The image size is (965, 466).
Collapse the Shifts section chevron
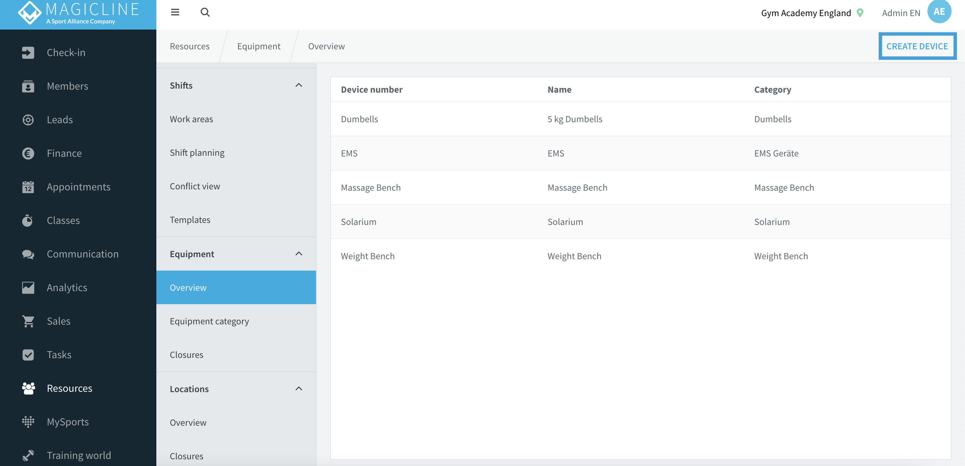click(x=299, y=86)
